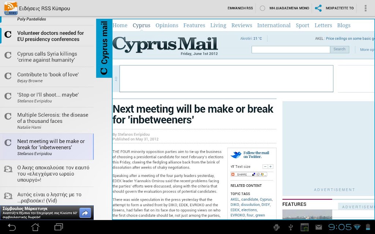Click the share icon beside ΜΟΙΡΑΣΤΕΙΤΕ ΤΟ
375x234 pixels.
point(318,8)
